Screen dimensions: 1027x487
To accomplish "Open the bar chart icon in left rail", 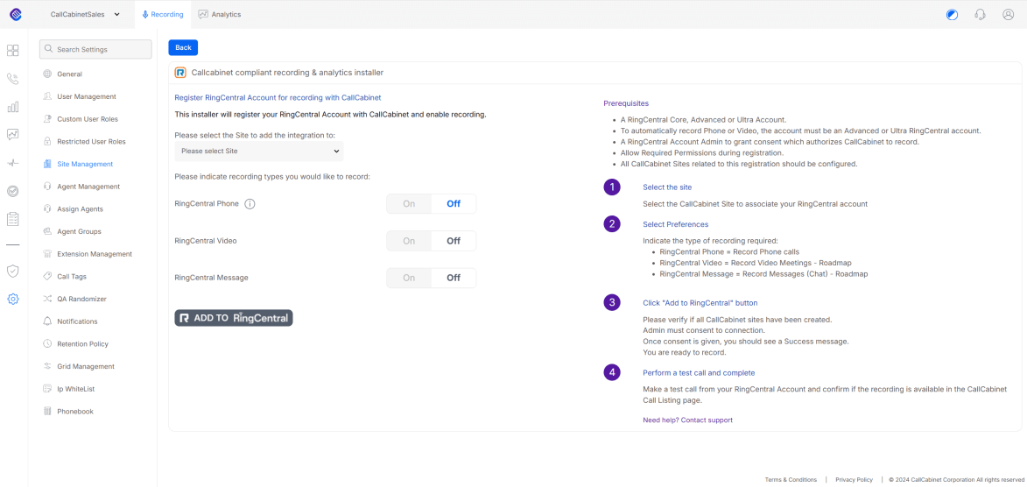I will [13, 107].
